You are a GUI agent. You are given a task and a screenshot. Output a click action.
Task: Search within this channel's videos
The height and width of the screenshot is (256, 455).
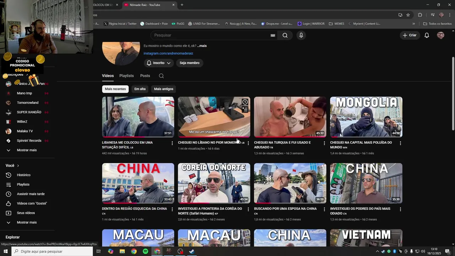click(x=161, y=76)
